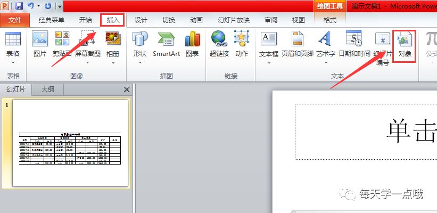Select slide 1 thumbnail

point(70,143)
